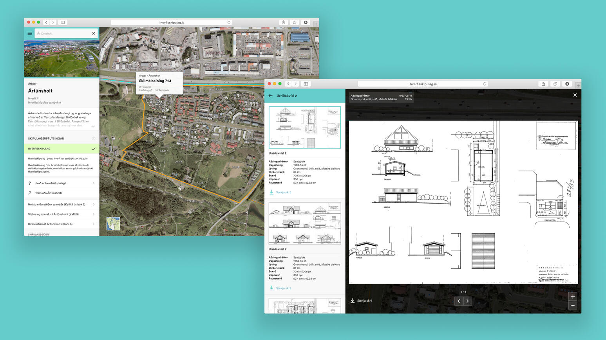The width and height of the screenshot is (606, 340).
Task: Click the Safari reader sidebar icon
Action: click(62, 22)
